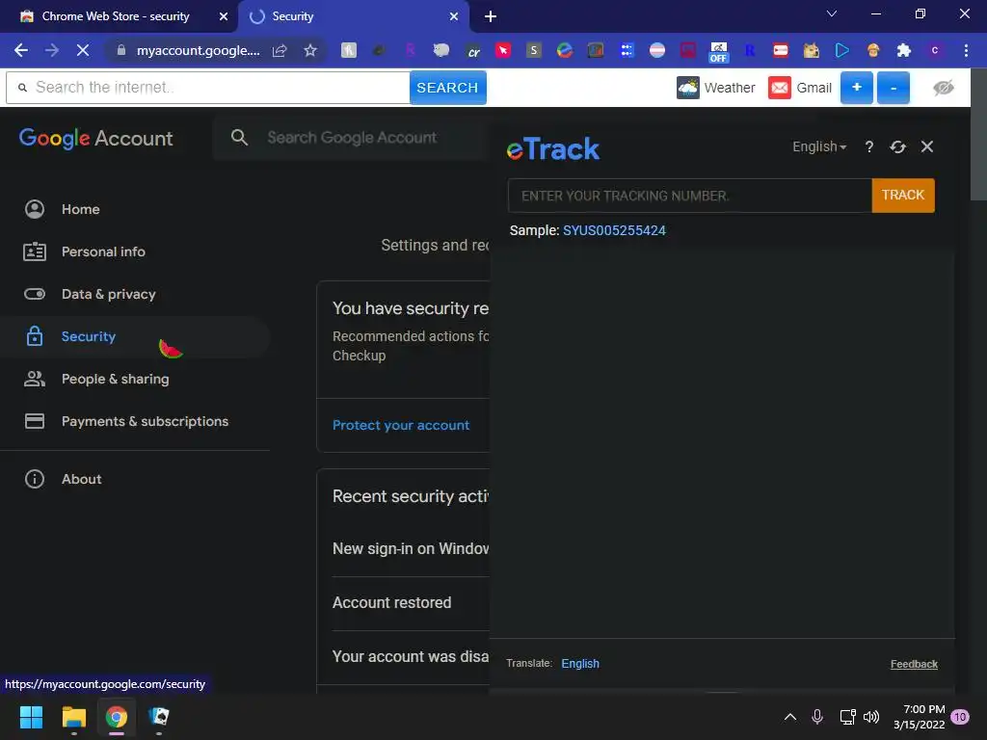This screenshot has height=740, width=987.
Task: Open the tab search chevron
Action: pos(832,13)
